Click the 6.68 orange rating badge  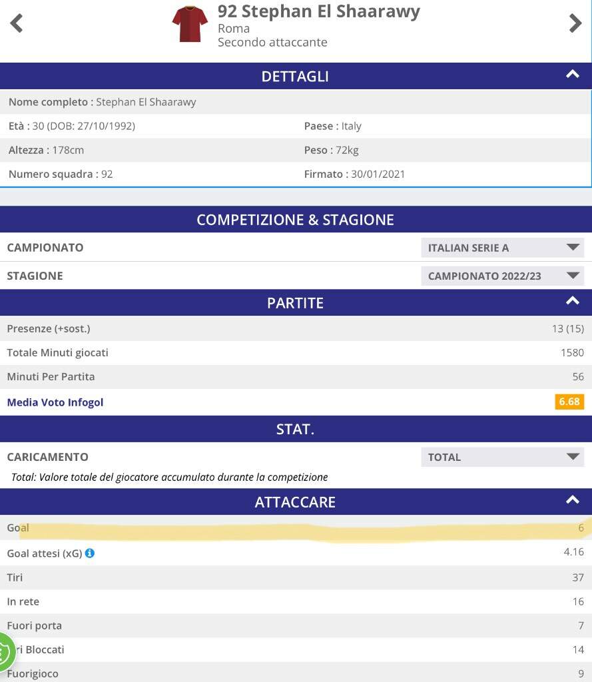pos(569,402)
